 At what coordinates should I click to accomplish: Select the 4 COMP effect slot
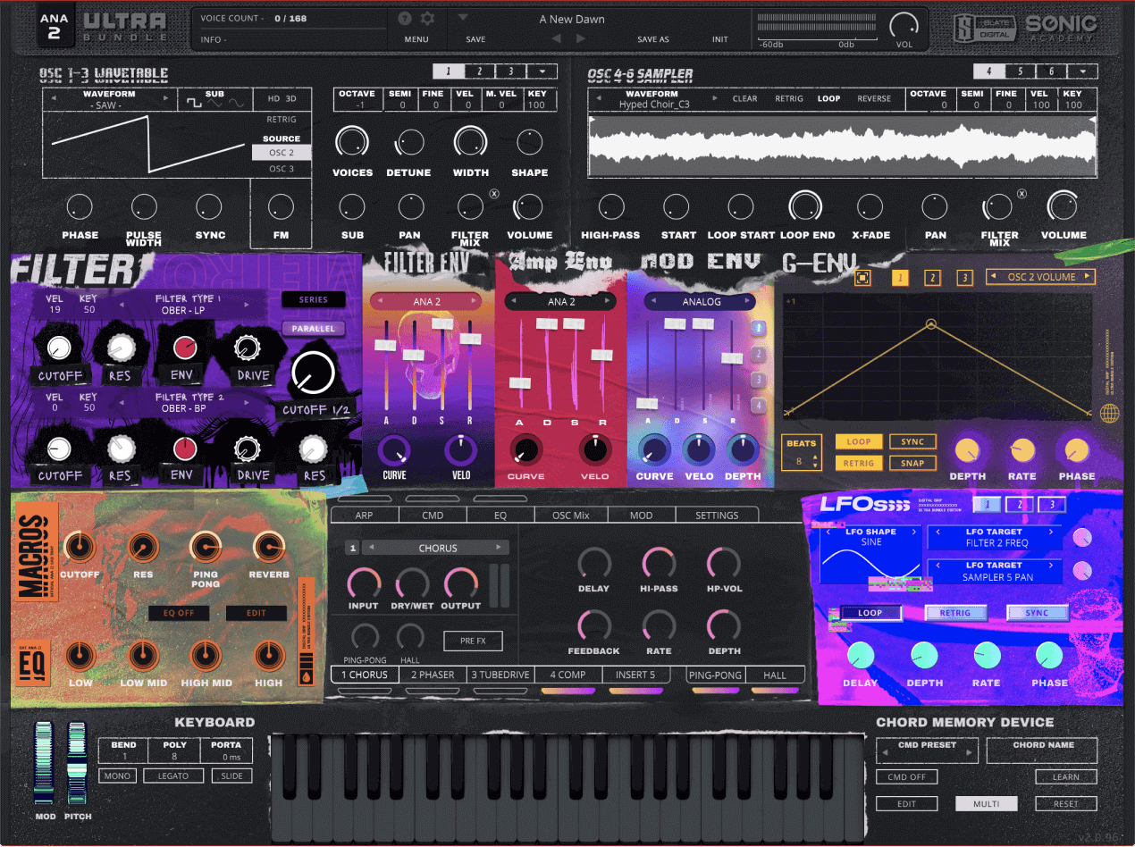(x=567, y=675)
